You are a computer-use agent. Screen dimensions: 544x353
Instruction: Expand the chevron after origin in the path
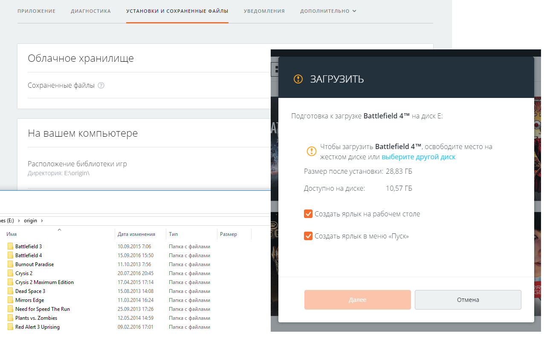tap(42, 220)
